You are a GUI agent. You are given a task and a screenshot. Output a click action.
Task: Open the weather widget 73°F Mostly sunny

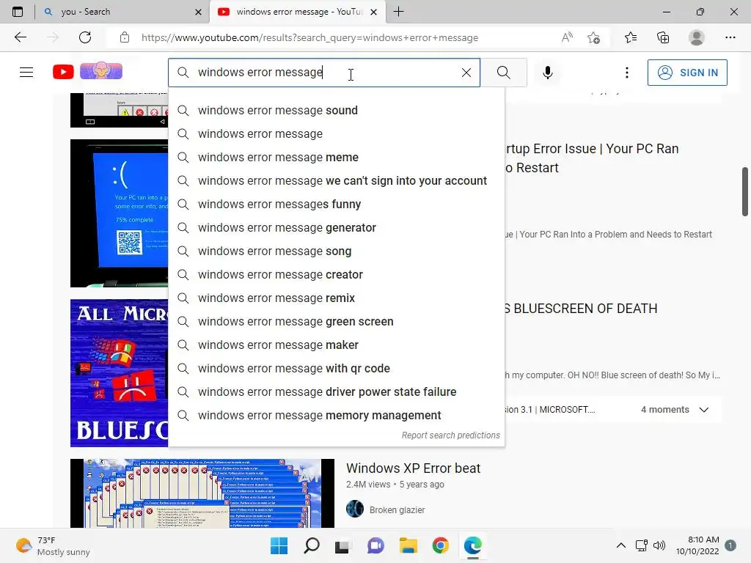(x=53, y=545)
